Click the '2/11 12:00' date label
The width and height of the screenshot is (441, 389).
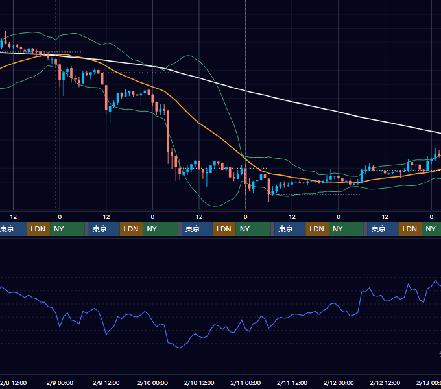point(292,383)
